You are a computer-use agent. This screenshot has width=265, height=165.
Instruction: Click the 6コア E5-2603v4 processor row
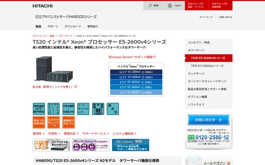coord(136,87)
